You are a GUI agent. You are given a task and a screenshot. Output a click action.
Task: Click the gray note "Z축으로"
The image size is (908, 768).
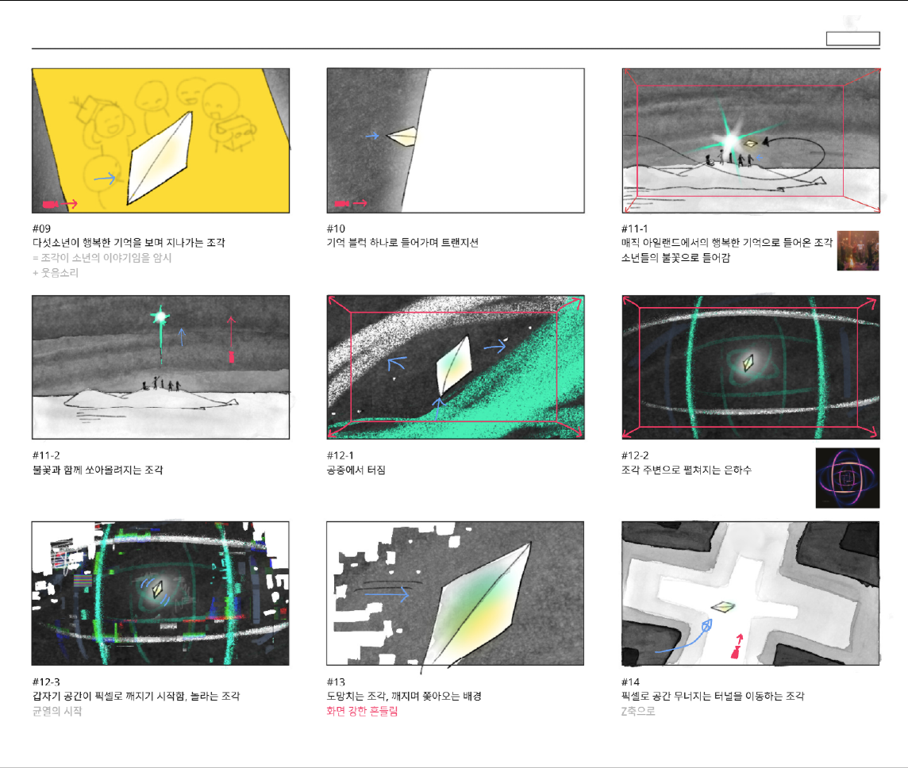[638, 712]
